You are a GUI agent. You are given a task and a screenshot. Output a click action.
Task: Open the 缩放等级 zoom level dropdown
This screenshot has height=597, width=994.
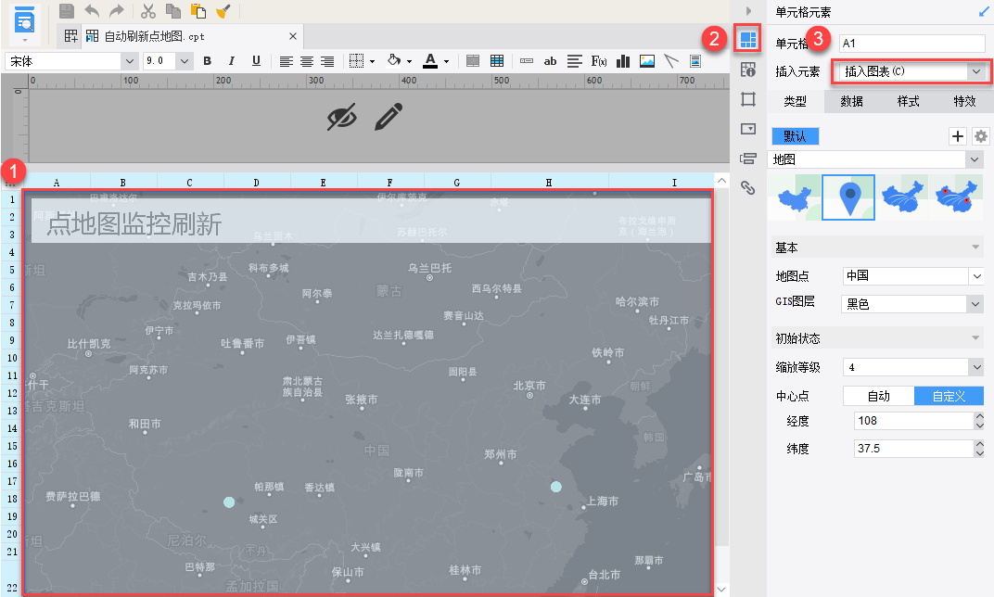[x=912, y=367]
